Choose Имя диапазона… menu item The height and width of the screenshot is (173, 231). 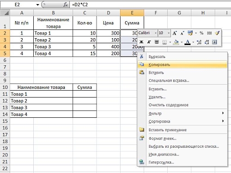pyautogui.click(x=182, y=155)
